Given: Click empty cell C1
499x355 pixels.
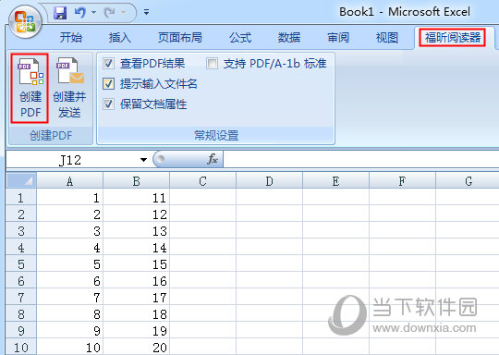Looking at the screenshot, I should 202,198.
